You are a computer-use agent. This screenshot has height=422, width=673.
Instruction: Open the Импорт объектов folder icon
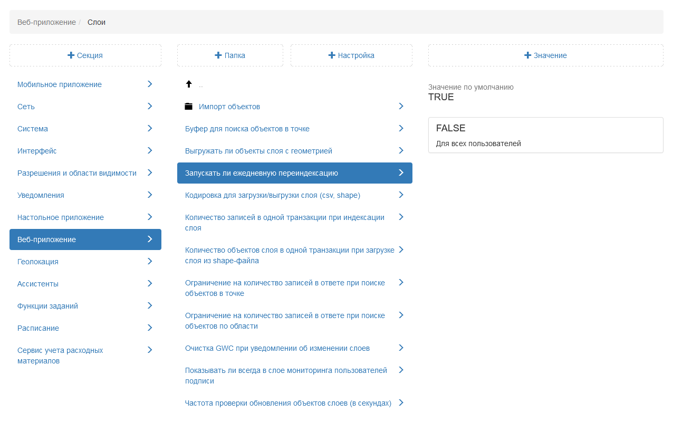[x=189, y=107]
